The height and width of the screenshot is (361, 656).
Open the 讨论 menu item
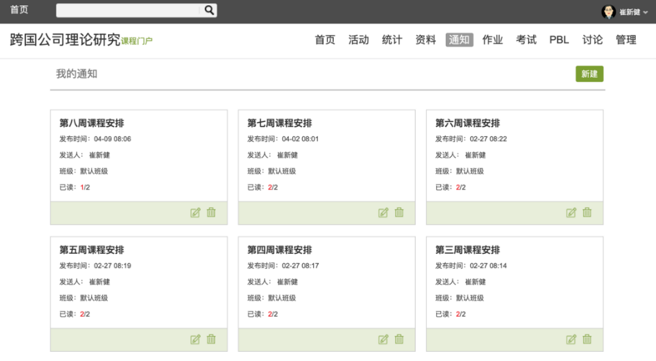(592, 40)
